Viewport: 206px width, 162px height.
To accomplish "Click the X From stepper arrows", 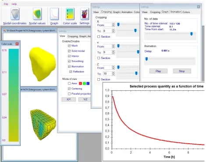I will coord(114,25).
